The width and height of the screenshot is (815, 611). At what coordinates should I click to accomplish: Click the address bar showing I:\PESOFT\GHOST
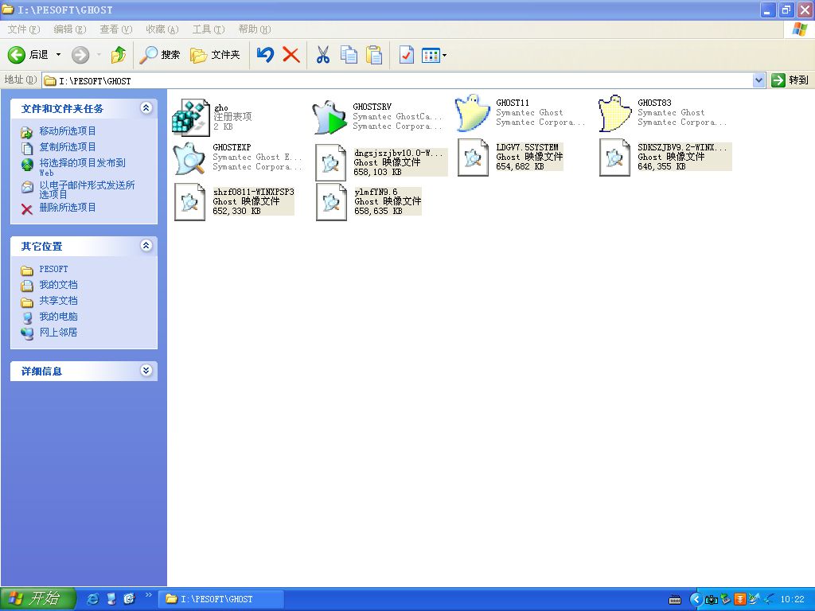pos(398,80)
